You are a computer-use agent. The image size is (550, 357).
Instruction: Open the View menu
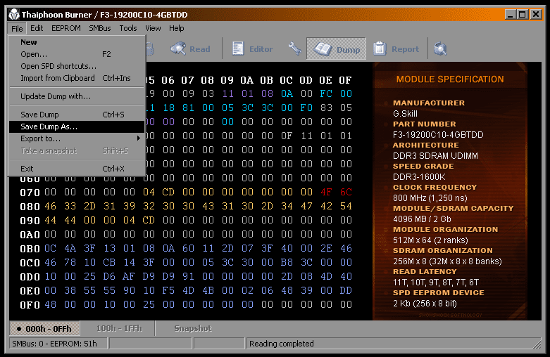coord(153,28)
